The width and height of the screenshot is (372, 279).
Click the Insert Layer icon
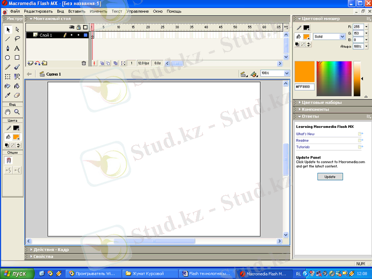pos(30,63)
